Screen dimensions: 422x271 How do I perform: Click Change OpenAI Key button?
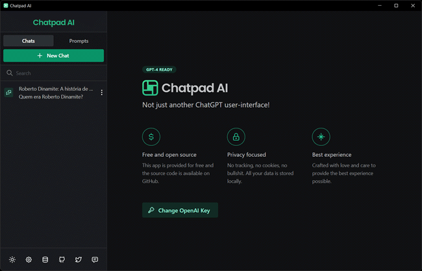180,210
